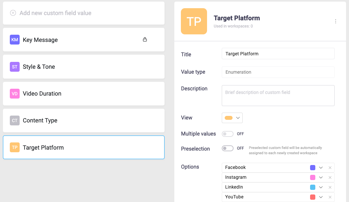Click the LinkedIn blue color swatch
The width and height of the screenshot is (349, 202).
(x=313, y=187)
